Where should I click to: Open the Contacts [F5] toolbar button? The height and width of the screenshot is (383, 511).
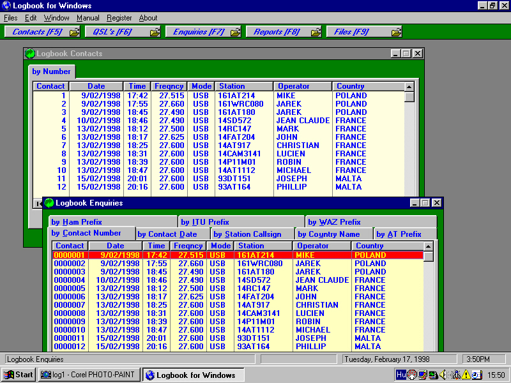(x=42, y=32)
